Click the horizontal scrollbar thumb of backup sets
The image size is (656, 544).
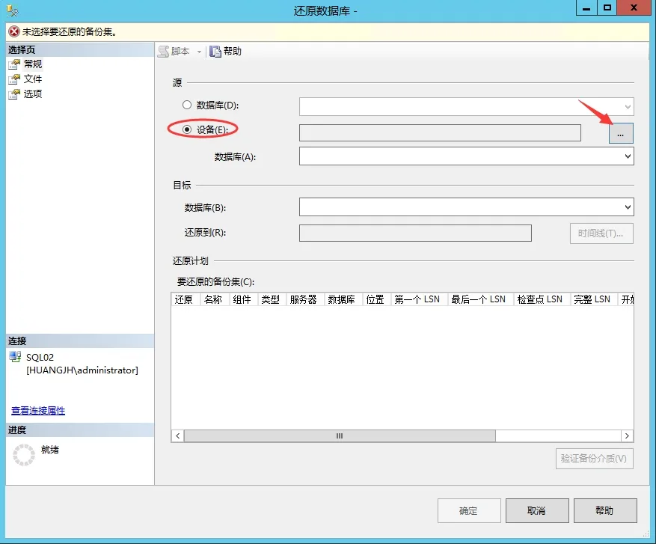(340, 436)
